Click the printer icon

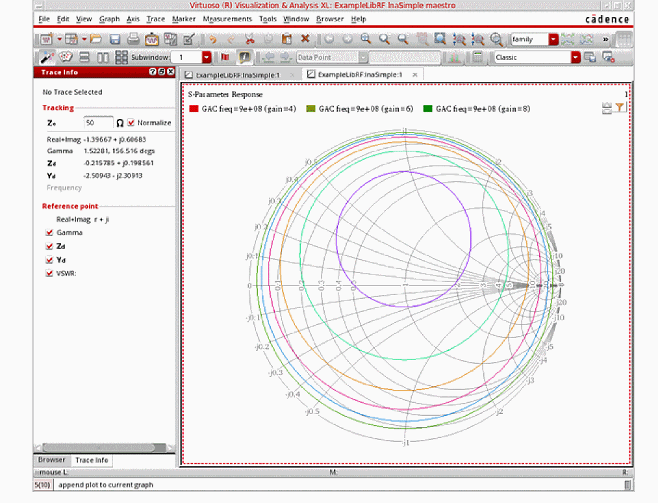pos(133,39)
